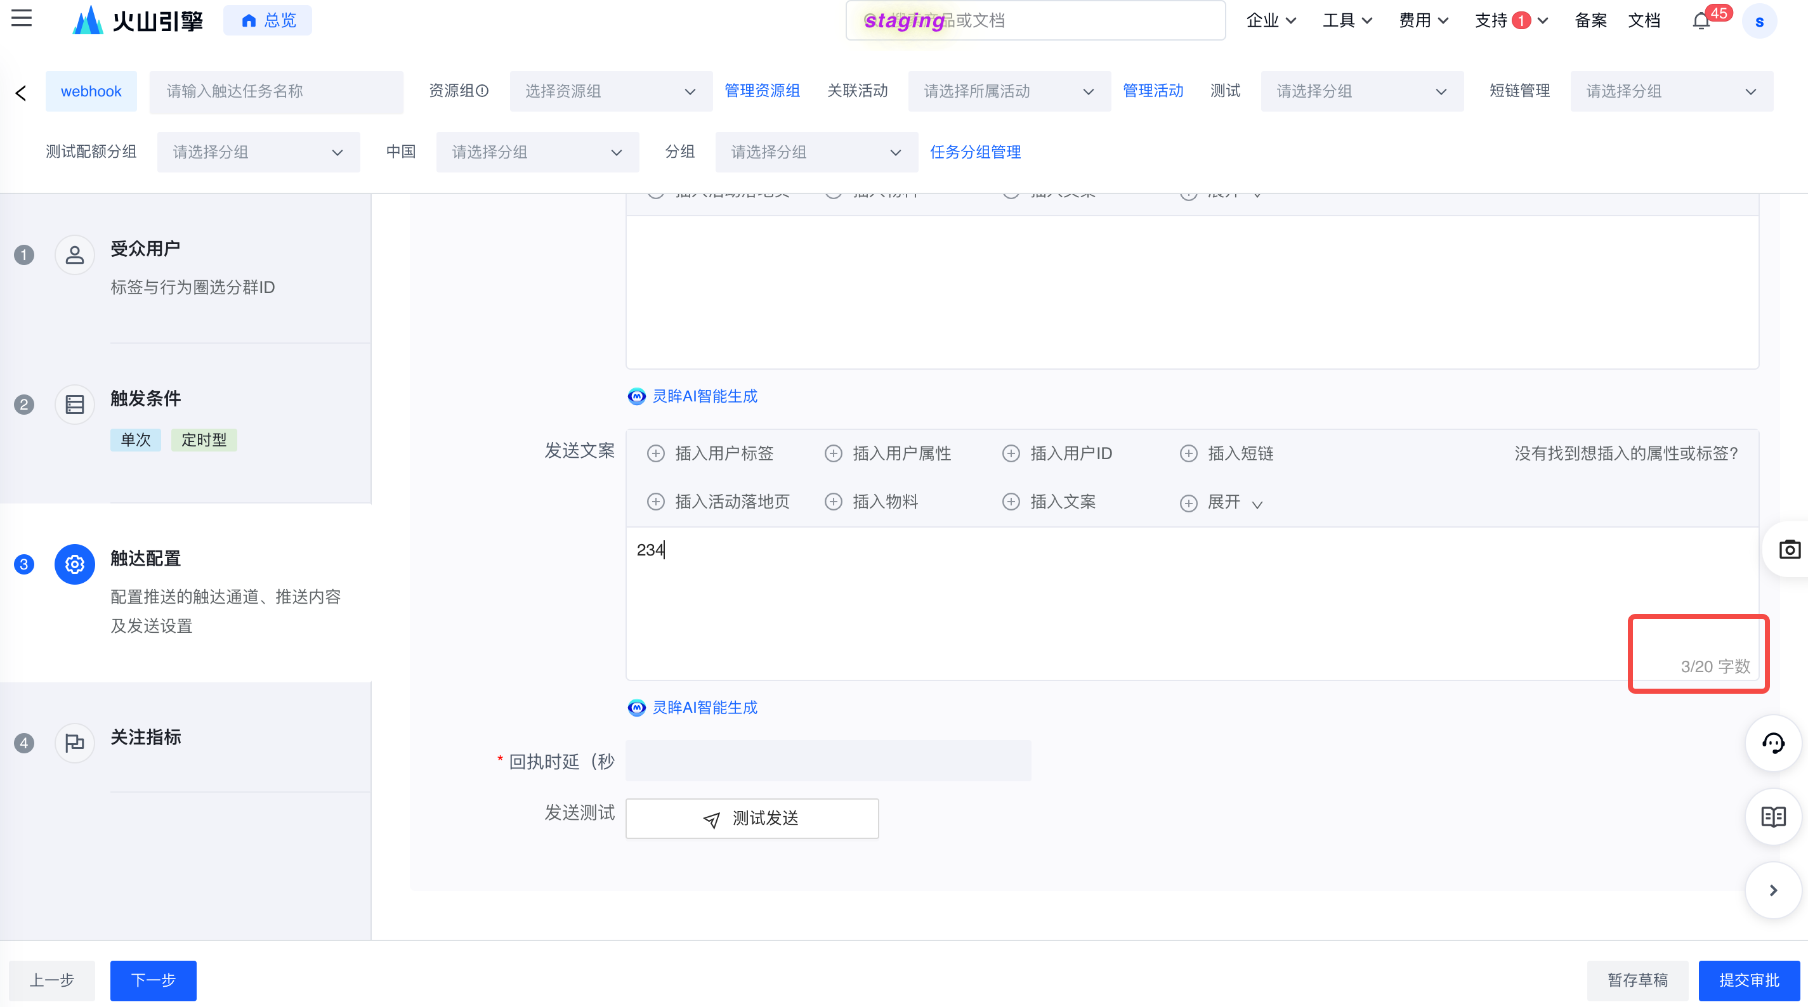Click the 测试发送 button
The image size is (1808, 1007).
[x=752, y=819]
